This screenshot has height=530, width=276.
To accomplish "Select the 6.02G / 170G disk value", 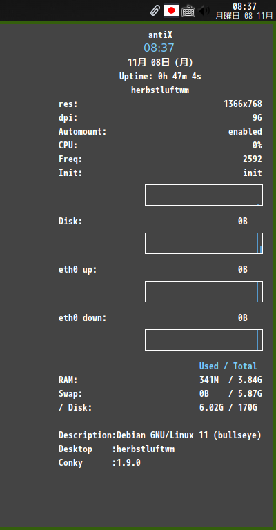I will pyautogui.click(x=228, y=408).
